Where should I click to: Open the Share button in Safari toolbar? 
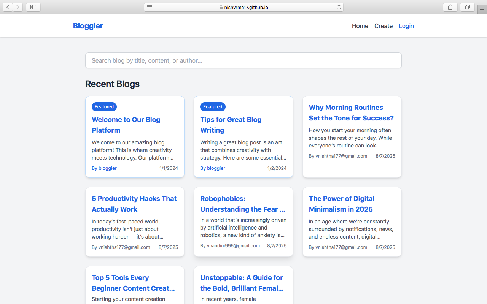click(450, 7)
